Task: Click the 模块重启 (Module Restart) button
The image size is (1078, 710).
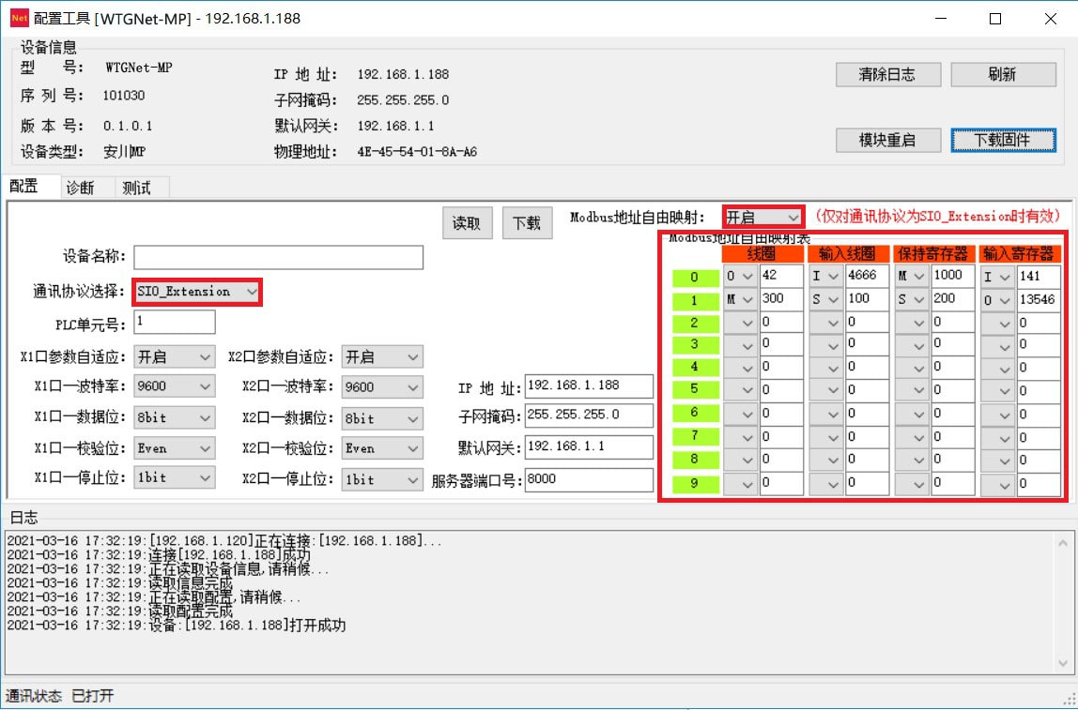Action: [887, 140]
